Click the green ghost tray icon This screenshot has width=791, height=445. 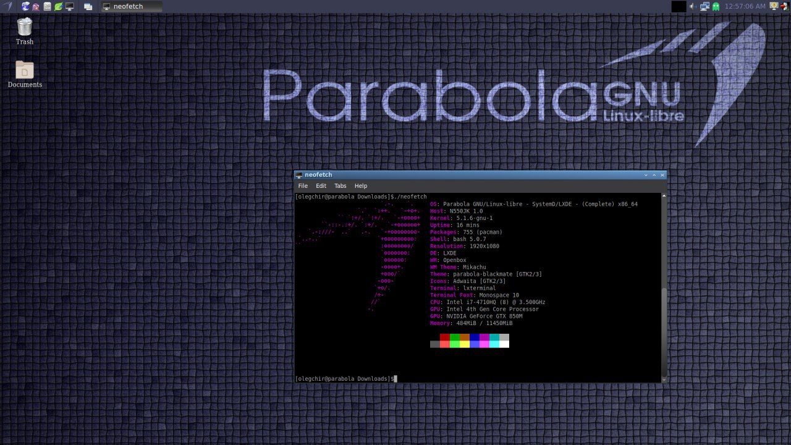716,6
